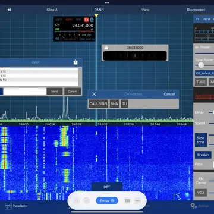Tap Cancel in the CW Macros header
This screenshot has height=214, width=214.
[169, 94]
